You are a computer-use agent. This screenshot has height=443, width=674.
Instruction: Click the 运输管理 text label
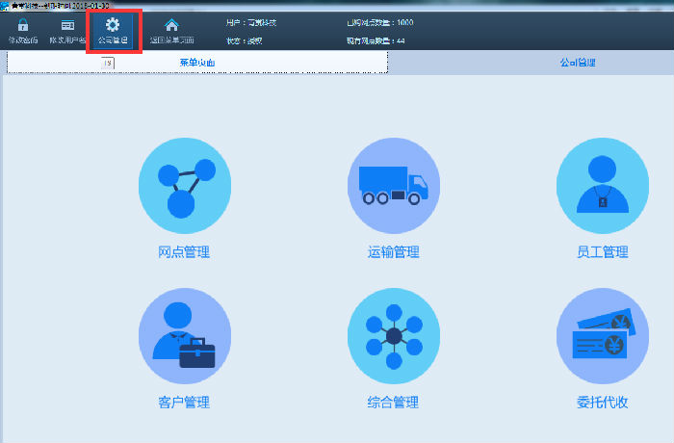(x=393, y=252)
